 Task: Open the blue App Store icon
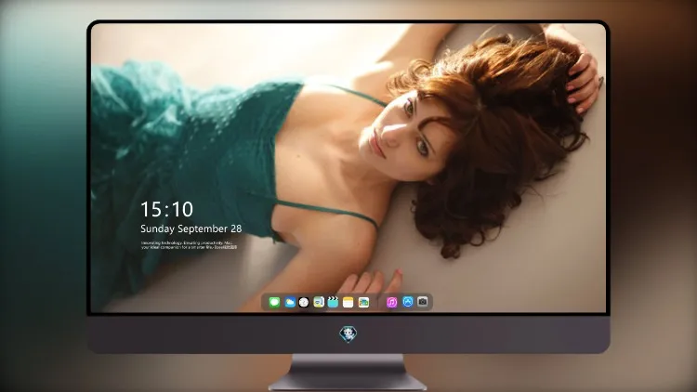pyautogui.click(x=408, y=302)
